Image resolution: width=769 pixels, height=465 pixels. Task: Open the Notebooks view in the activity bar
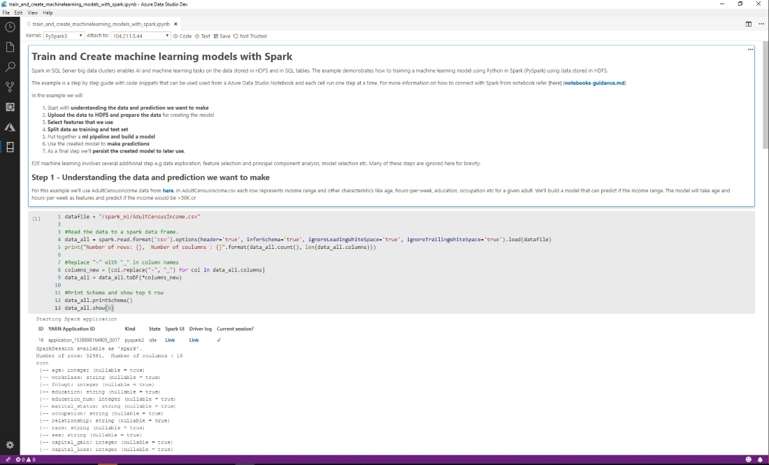tap(9, 147)
